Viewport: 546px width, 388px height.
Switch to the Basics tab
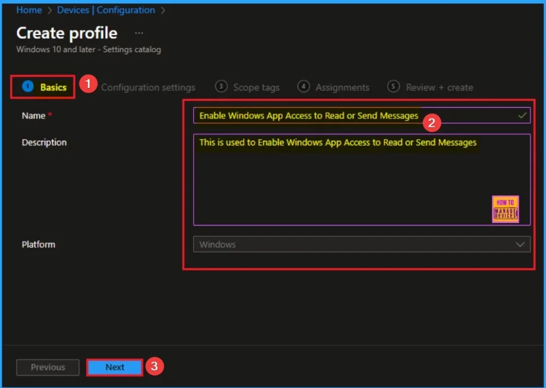53,87
